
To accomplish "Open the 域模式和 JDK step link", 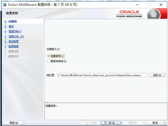I will (16, 36).
